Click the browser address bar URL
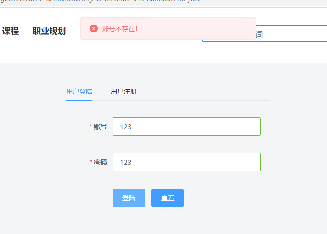This screenshot has height=234, width=327. coord(100,1)
